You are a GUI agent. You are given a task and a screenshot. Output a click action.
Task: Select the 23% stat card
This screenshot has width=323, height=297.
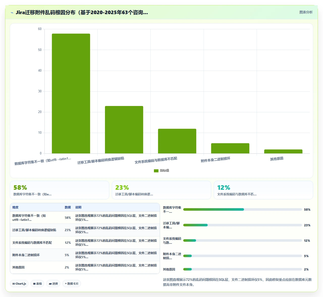(x=161, y=190)
